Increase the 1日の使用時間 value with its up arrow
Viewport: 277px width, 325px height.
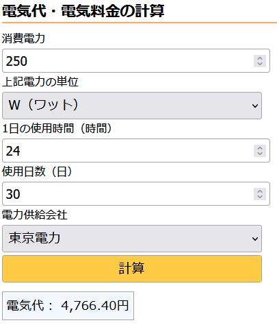click(260, 148)
